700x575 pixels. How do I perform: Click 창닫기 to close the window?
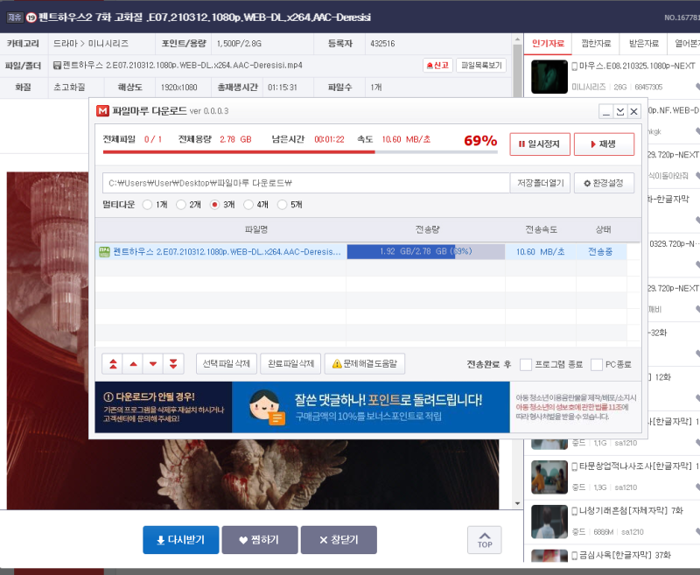click(339, 540)
